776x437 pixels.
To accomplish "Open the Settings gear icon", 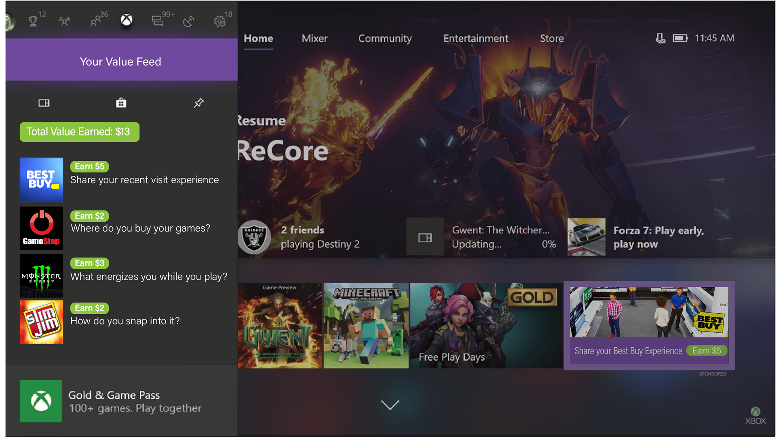I will [219, 21].
